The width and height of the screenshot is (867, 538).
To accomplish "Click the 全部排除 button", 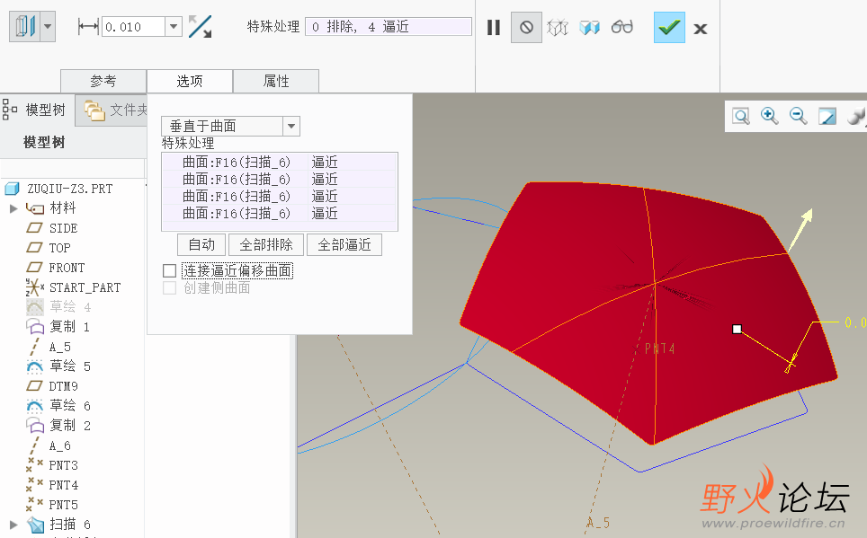I will tap(266, 244).
